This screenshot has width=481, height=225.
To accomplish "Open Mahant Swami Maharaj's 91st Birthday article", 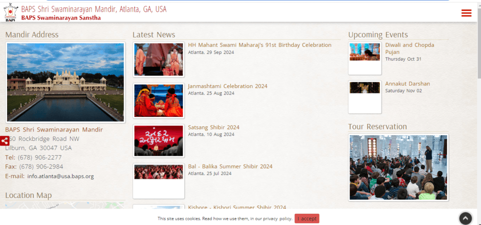I will [259, 45].
